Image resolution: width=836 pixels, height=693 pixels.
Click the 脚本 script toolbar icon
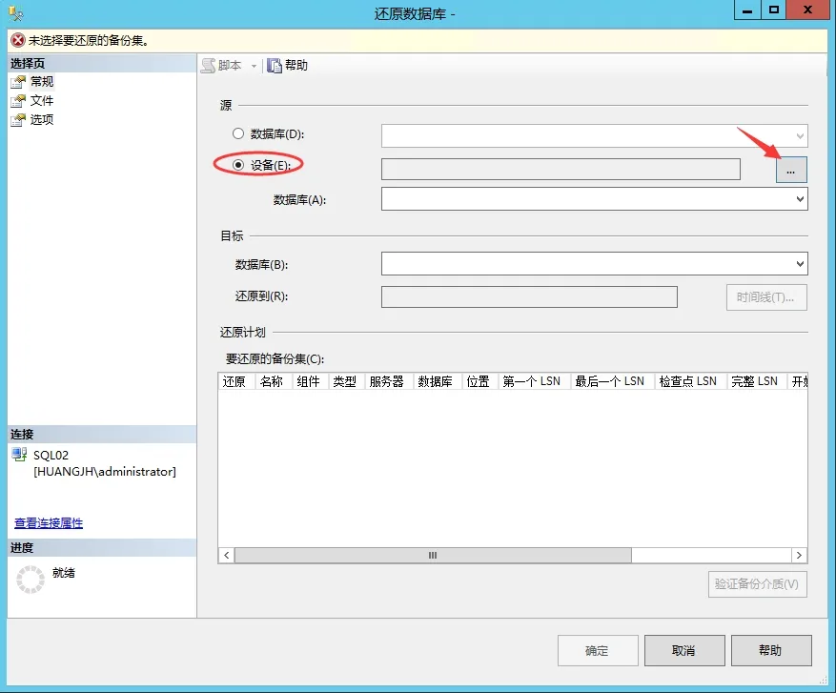[x=209, y=66]
